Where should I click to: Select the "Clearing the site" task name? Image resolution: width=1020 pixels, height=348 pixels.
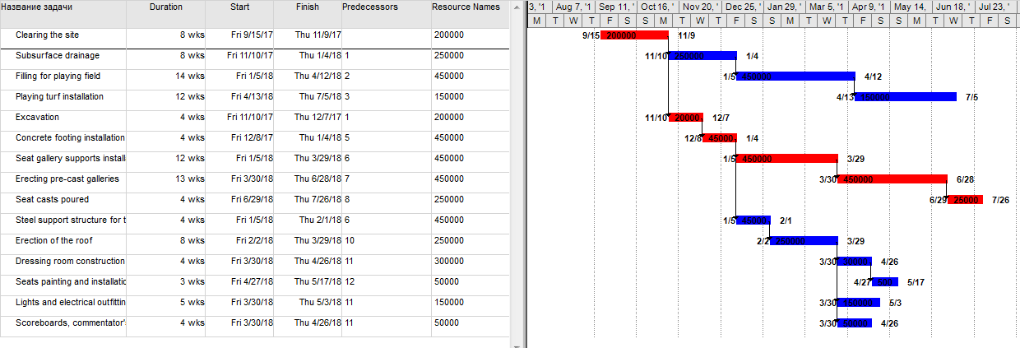47,35
